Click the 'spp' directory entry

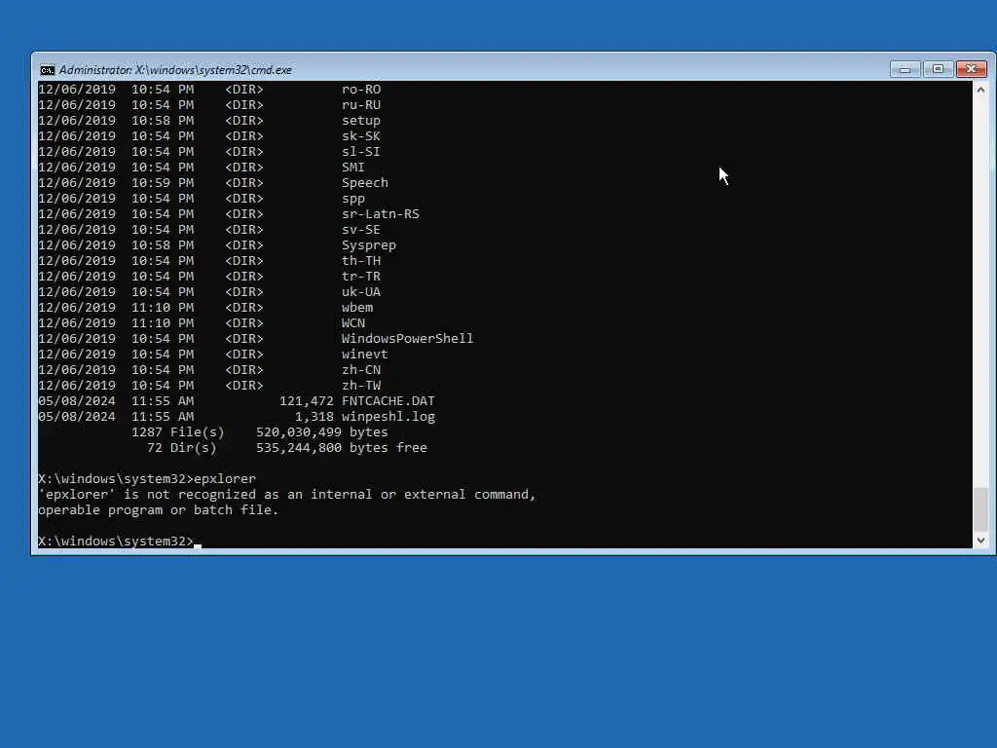pyautogui.click(x=352, y=199)
